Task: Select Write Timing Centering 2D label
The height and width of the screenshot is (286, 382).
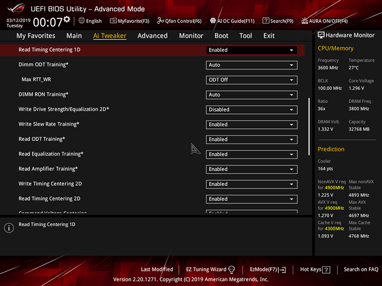Action: (50, 184)
